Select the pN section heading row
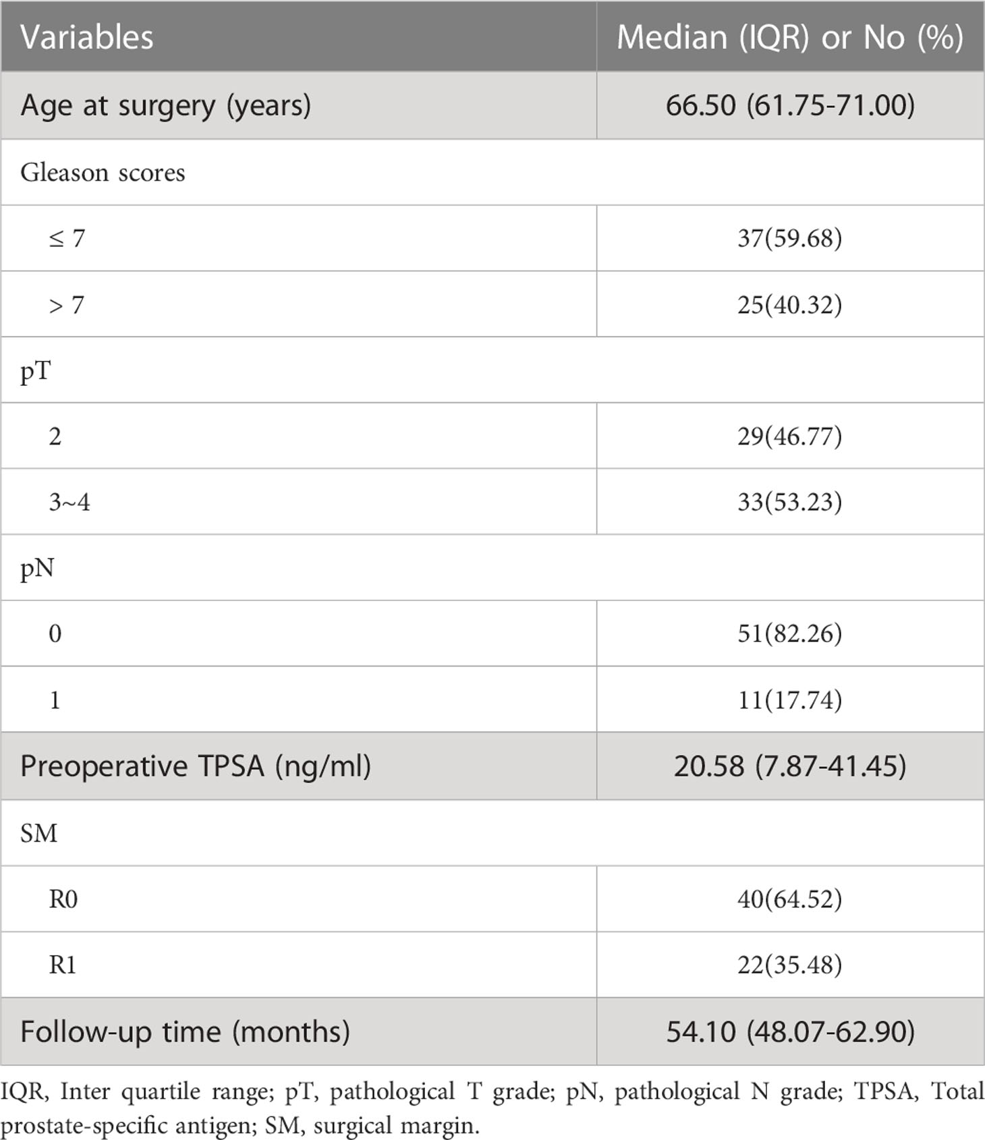 click(492, 568)
